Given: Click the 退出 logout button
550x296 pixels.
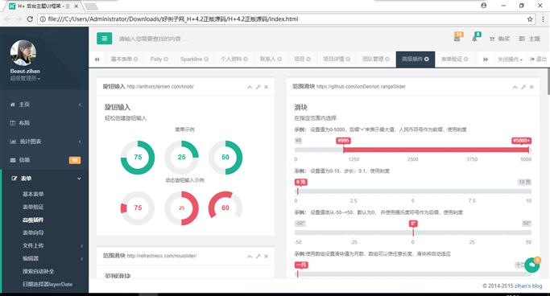Looking at the screenshot, I should [x=538, y=60].
